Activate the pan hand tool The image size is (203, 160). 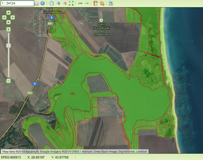coord(51,3)
